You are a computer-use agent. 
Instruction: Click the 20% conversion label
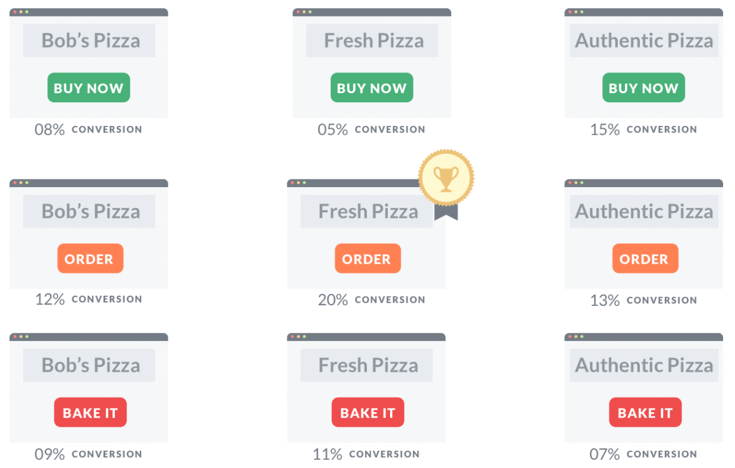coord(372,300)
